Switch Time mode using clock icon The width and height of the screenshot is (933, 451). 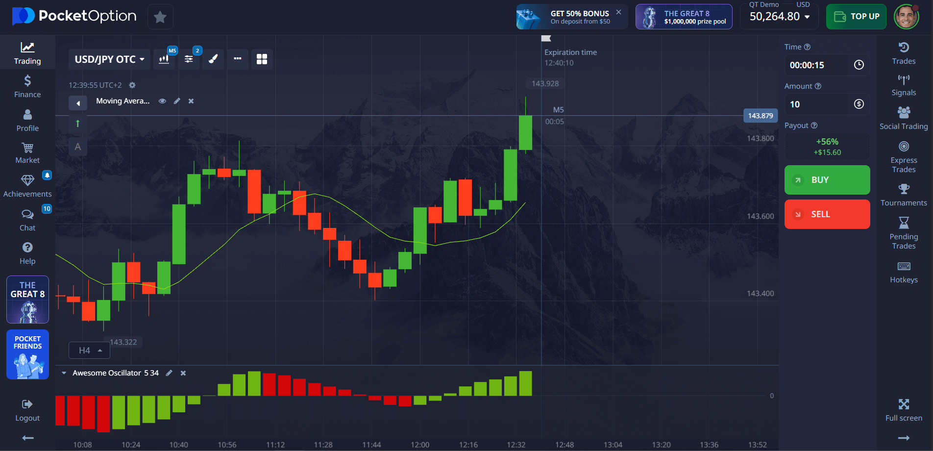pyautogui.click(x=859, y=65)
